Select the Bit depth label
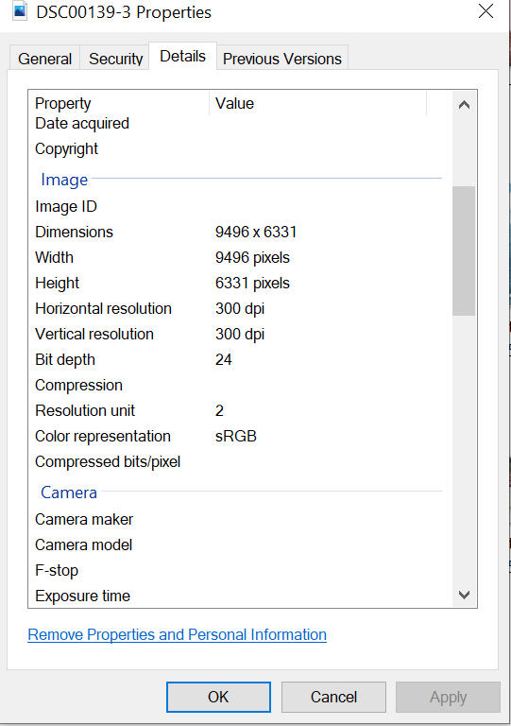Viewport: 511px width, 726px height. (x=65, y=359)
